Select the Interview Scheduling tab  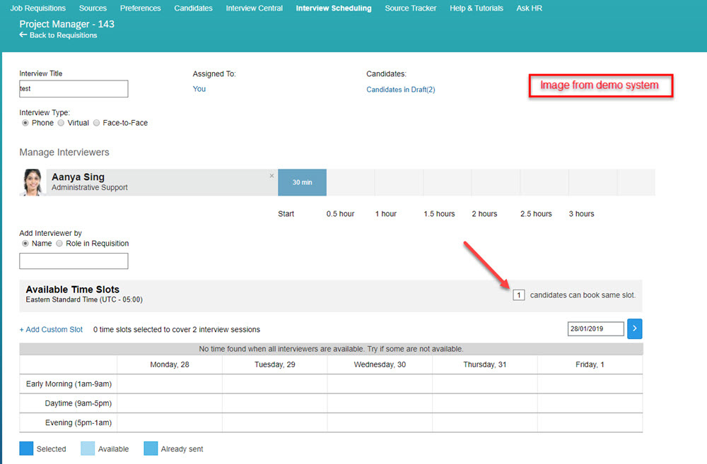(334, 8)
